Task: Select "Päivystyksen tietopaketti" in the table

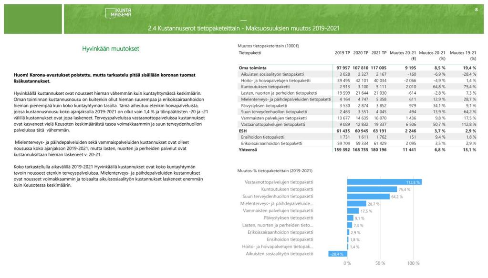Action: tap(264, 106)
